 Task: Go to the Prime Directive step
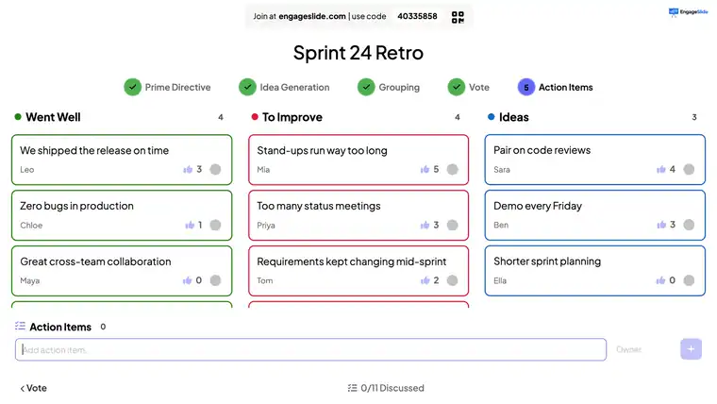coord(167,87)
